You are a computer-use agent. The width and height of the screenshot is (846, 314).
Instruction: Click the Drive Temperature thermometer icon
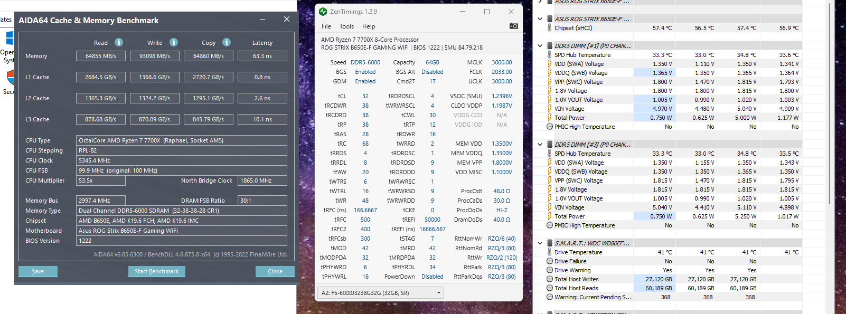pyautogui.click(x=549, y=252)
